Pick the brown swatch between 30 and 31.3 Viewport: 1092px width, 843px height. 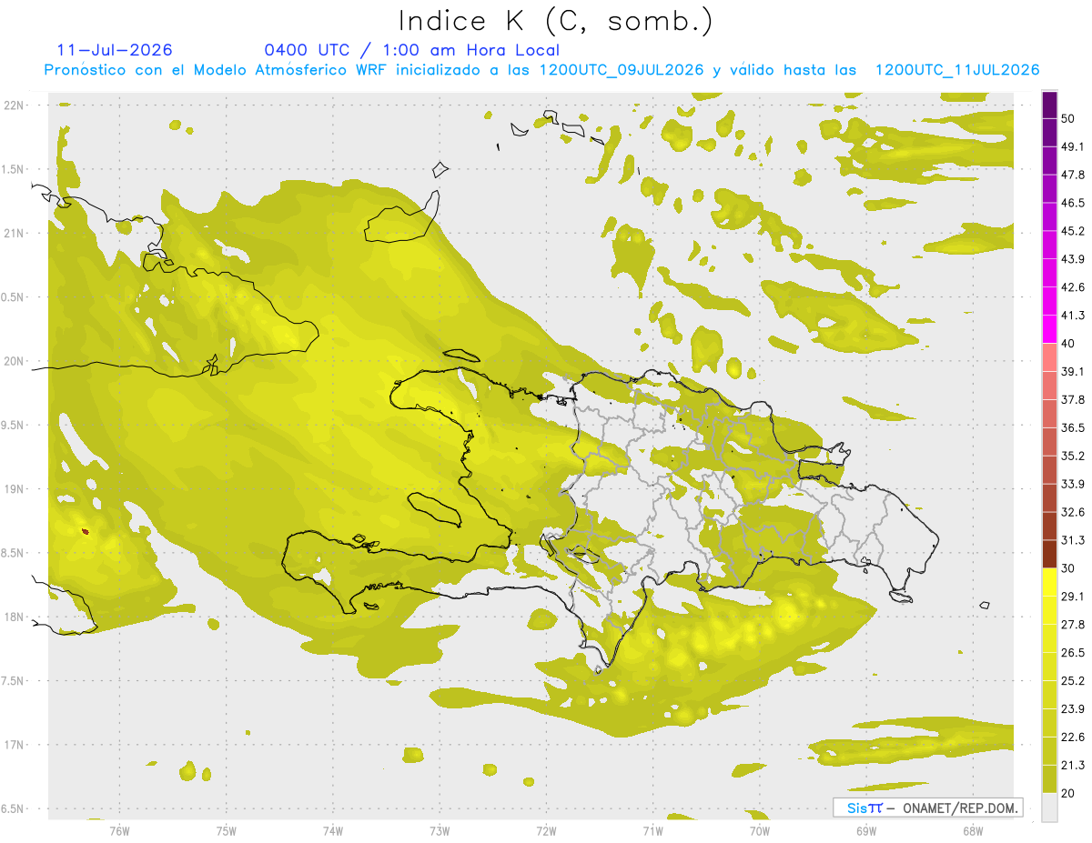click(1049, 554)
